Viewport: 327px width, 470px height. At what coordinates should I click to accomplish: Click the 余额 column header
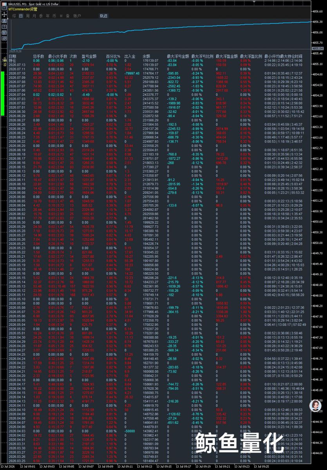(146, 56)
